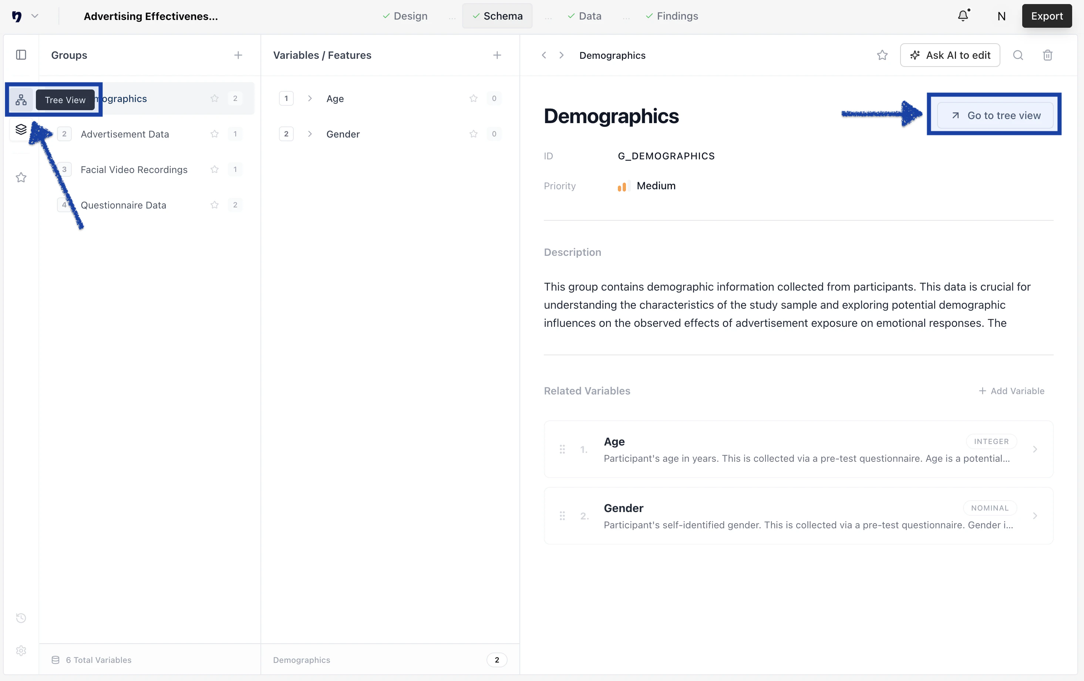Toggle the sidebar panel icon
This screenshot has height=681, width=1084.
point(21,55)
